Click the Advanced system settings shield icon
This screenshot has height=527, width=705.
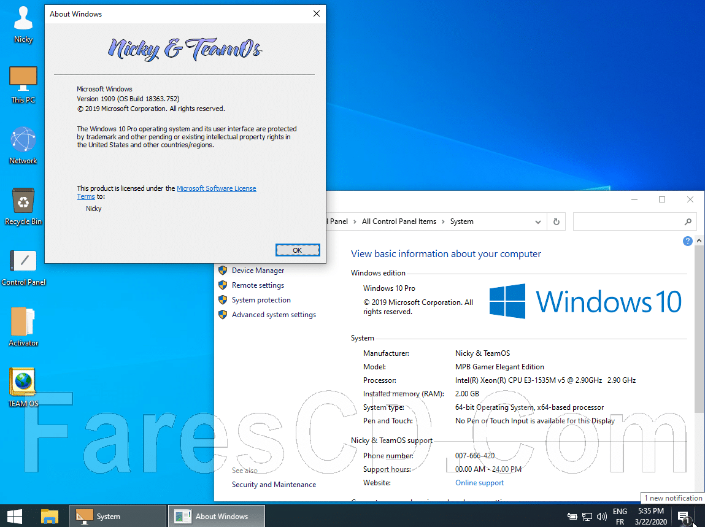tap(223, 315)
